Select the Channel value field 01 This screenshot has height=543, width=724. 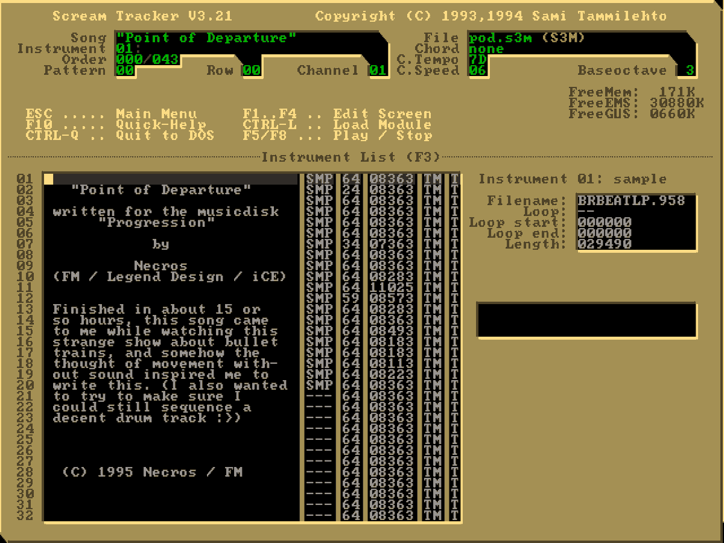tap(378, 71)
